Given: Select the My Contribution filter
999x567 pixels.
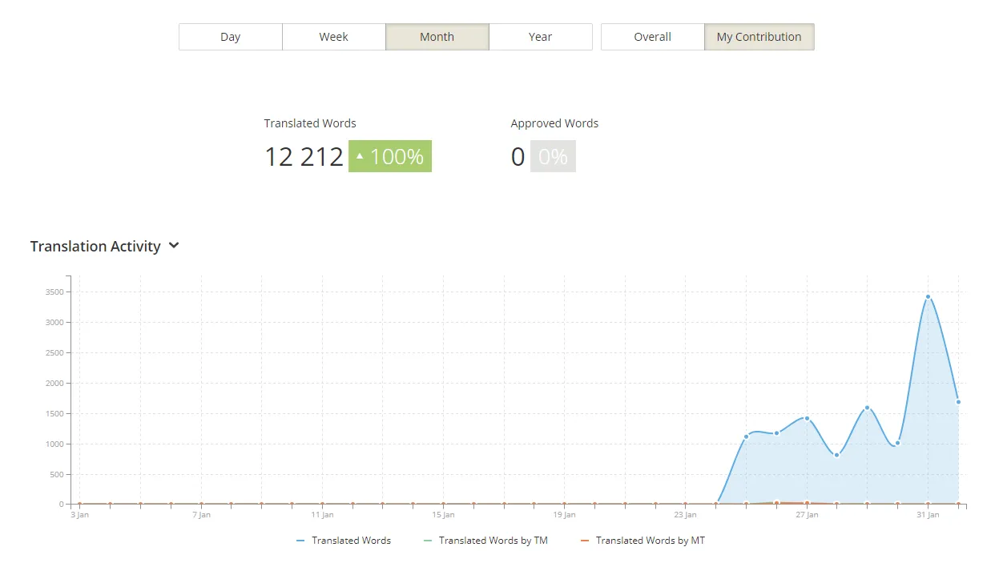Looking at the screenshot, I should 759,37.
